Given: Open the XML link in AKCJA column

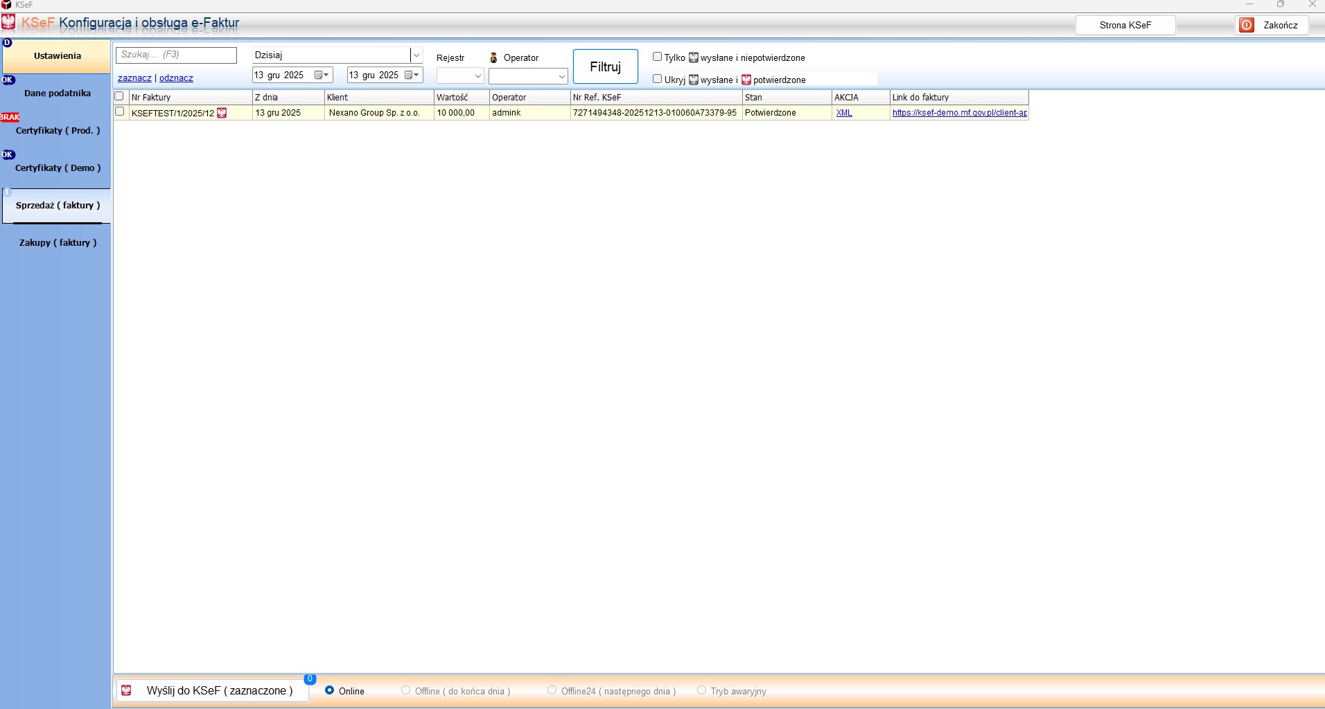Looking at the screenshot, I should [x=844, y=113].
